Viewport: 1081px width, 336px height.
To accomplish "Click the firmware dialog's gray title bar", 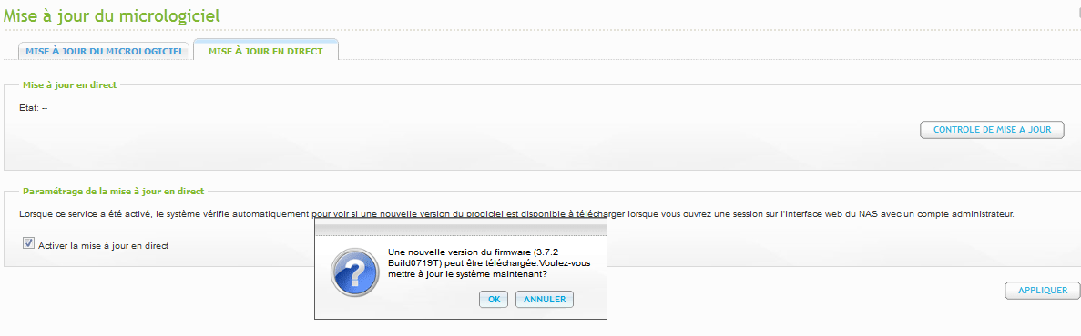I will pos(461,227).
